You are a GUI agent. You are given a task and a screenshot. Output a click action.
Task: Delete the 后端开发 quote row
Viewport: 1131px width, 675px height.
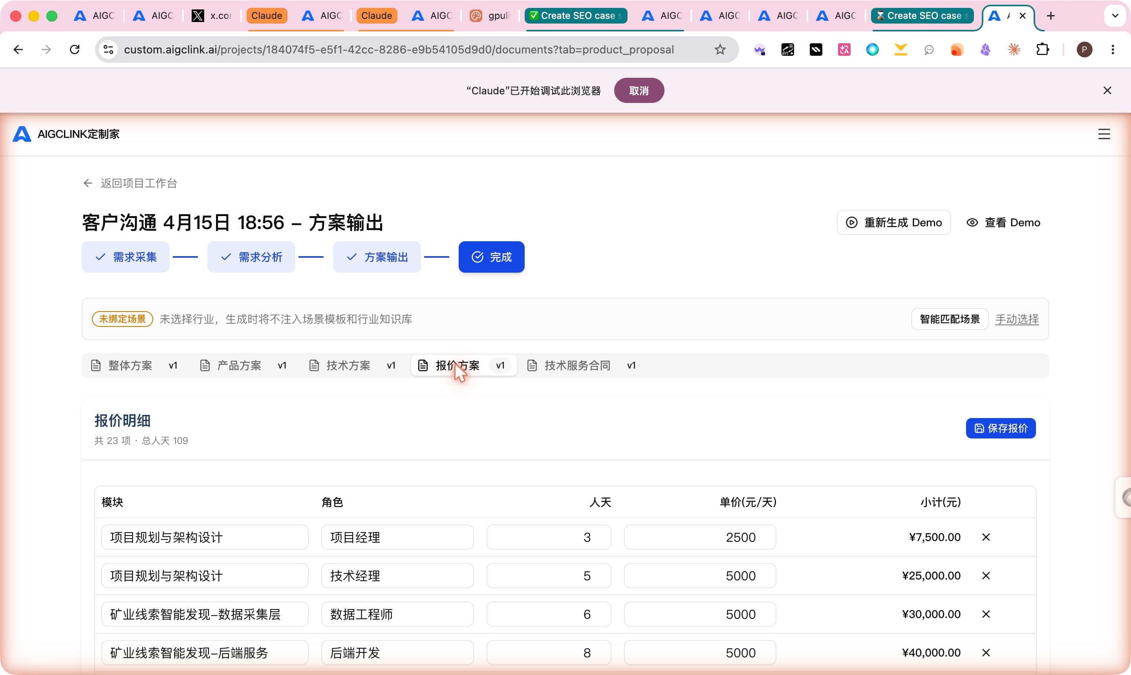point(986,653)
